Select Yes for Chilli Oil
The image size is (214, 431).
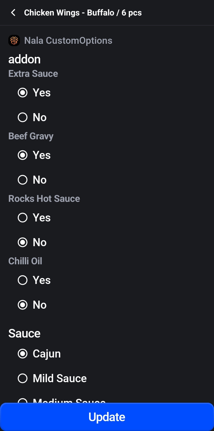pyautogui.click(x=23, y=280)
